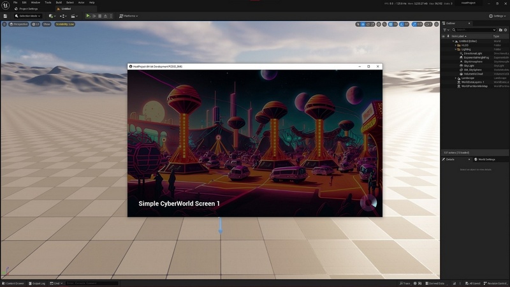The width and height of the screenshot is (510, 287).
Task: Select the rotate gizmo tool in viewport
Action: tap(369, 24)
